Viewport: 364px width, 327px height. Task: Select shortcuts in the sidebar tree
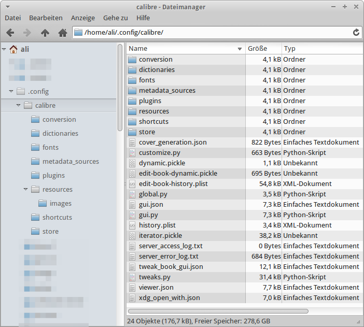pos(57,217)
